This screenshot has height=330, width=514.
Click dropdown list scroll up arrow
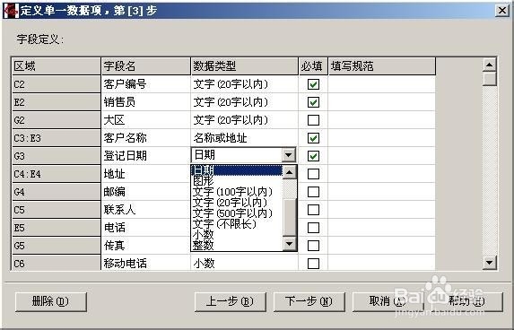point(290,172)
